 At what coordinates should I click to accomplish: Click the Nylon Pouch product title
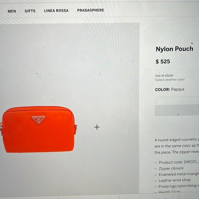[174, 49]
